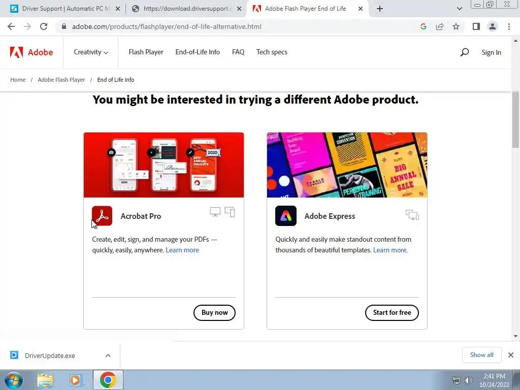Image resolution: width=520 pixels, height=390 pixels.
Task: Open the Windows Start menu
Action: [x=14, y=380]
